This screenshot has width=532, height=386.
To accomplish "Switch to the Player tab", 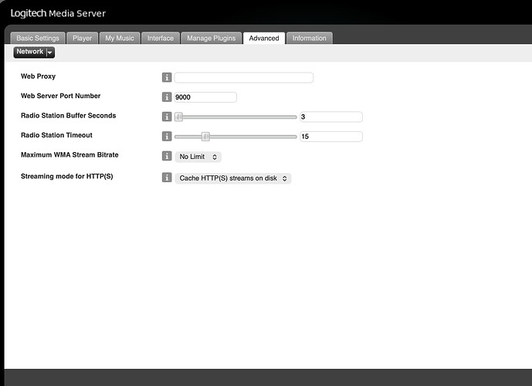I will click(82, 38).
